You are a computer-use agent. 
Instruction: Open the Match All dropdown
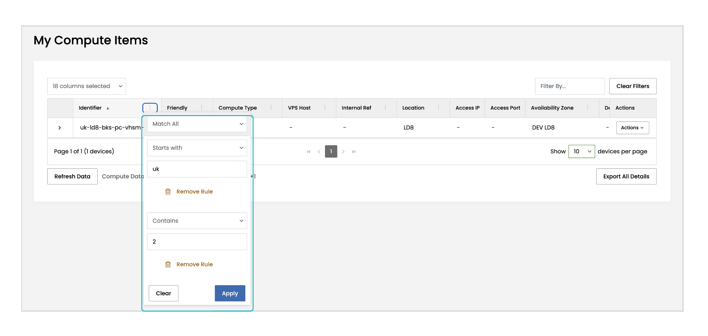pyautogui.click(x=197, y=124)
